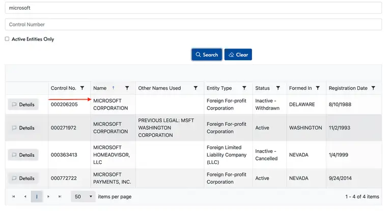Go to last page of results

(60, 196)
